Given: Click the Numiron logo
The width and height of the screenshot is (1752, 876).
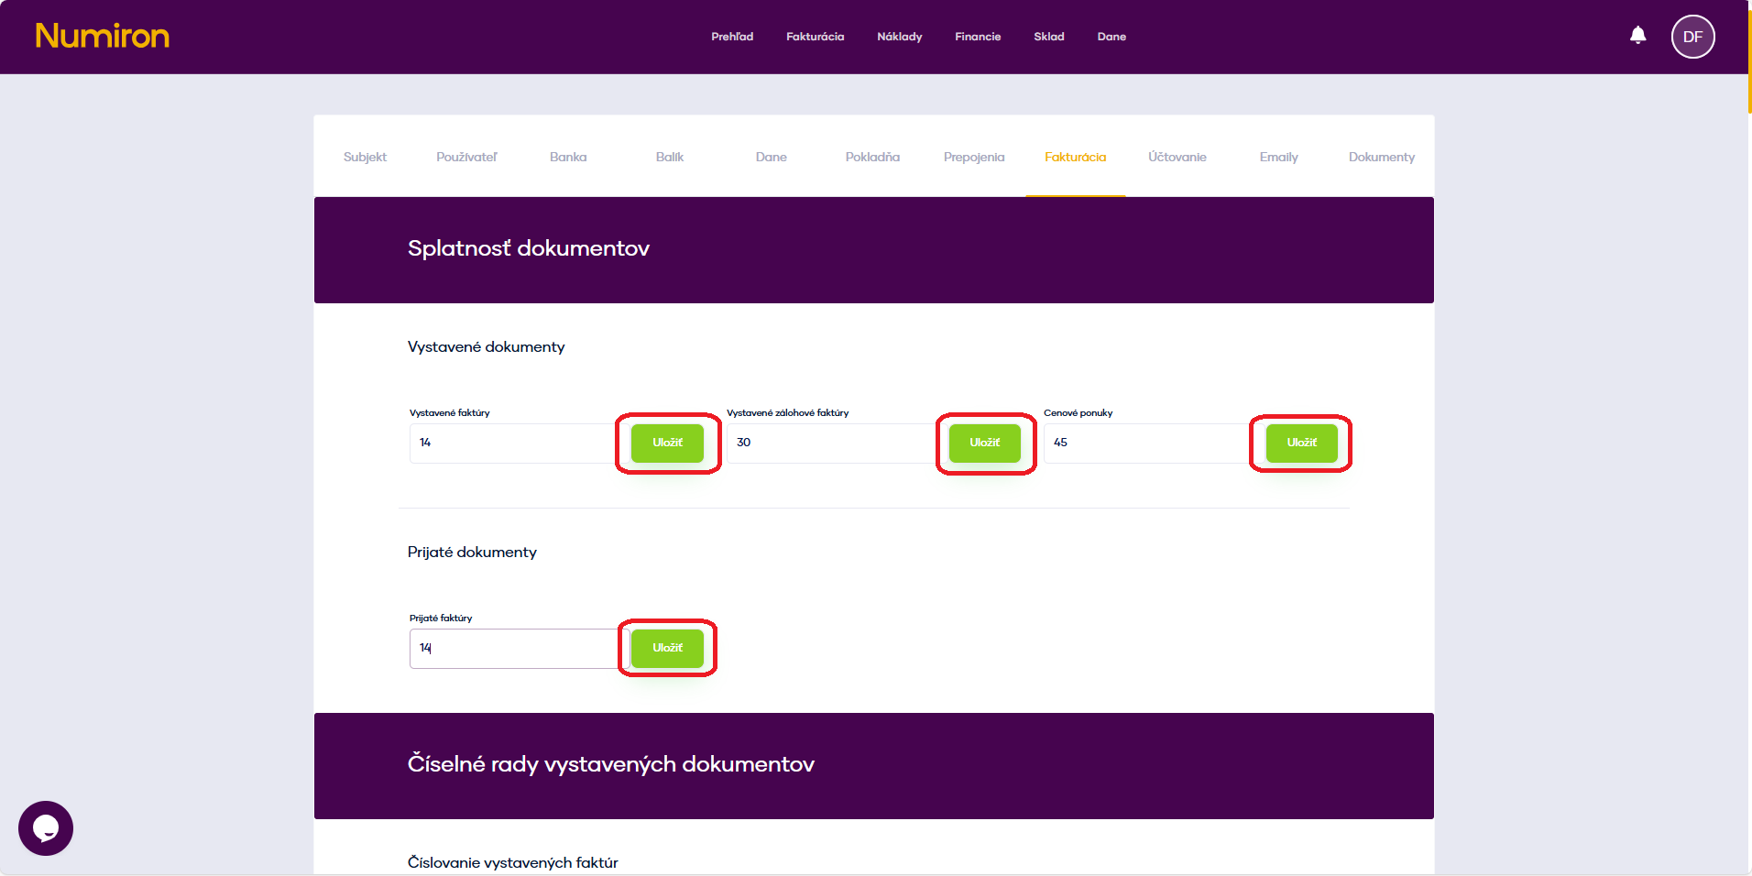Looking at the screenshot, I should point(102,36).
